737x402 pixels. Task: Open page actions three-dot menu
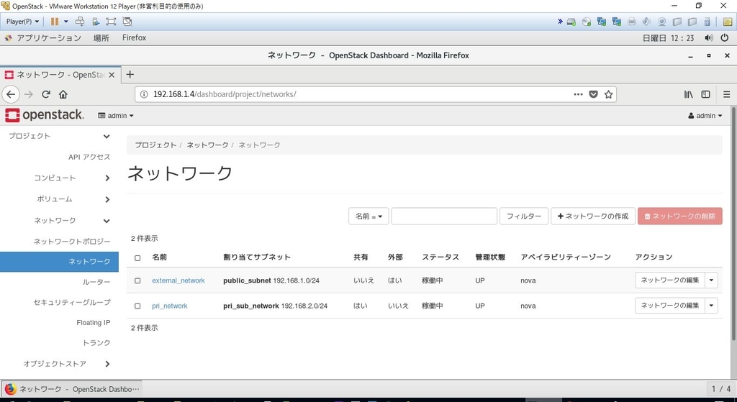(578, 94)
